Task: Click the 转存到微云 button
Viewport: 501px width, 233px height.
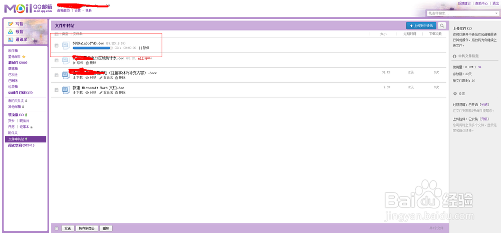Action: (x=87, y=228)
